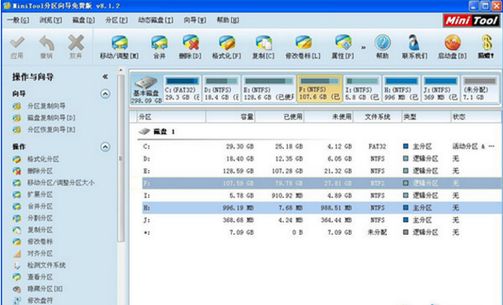Sort by 已使用 column header
Viewport: 503px width, 305px height.
[x=280, y=117]
